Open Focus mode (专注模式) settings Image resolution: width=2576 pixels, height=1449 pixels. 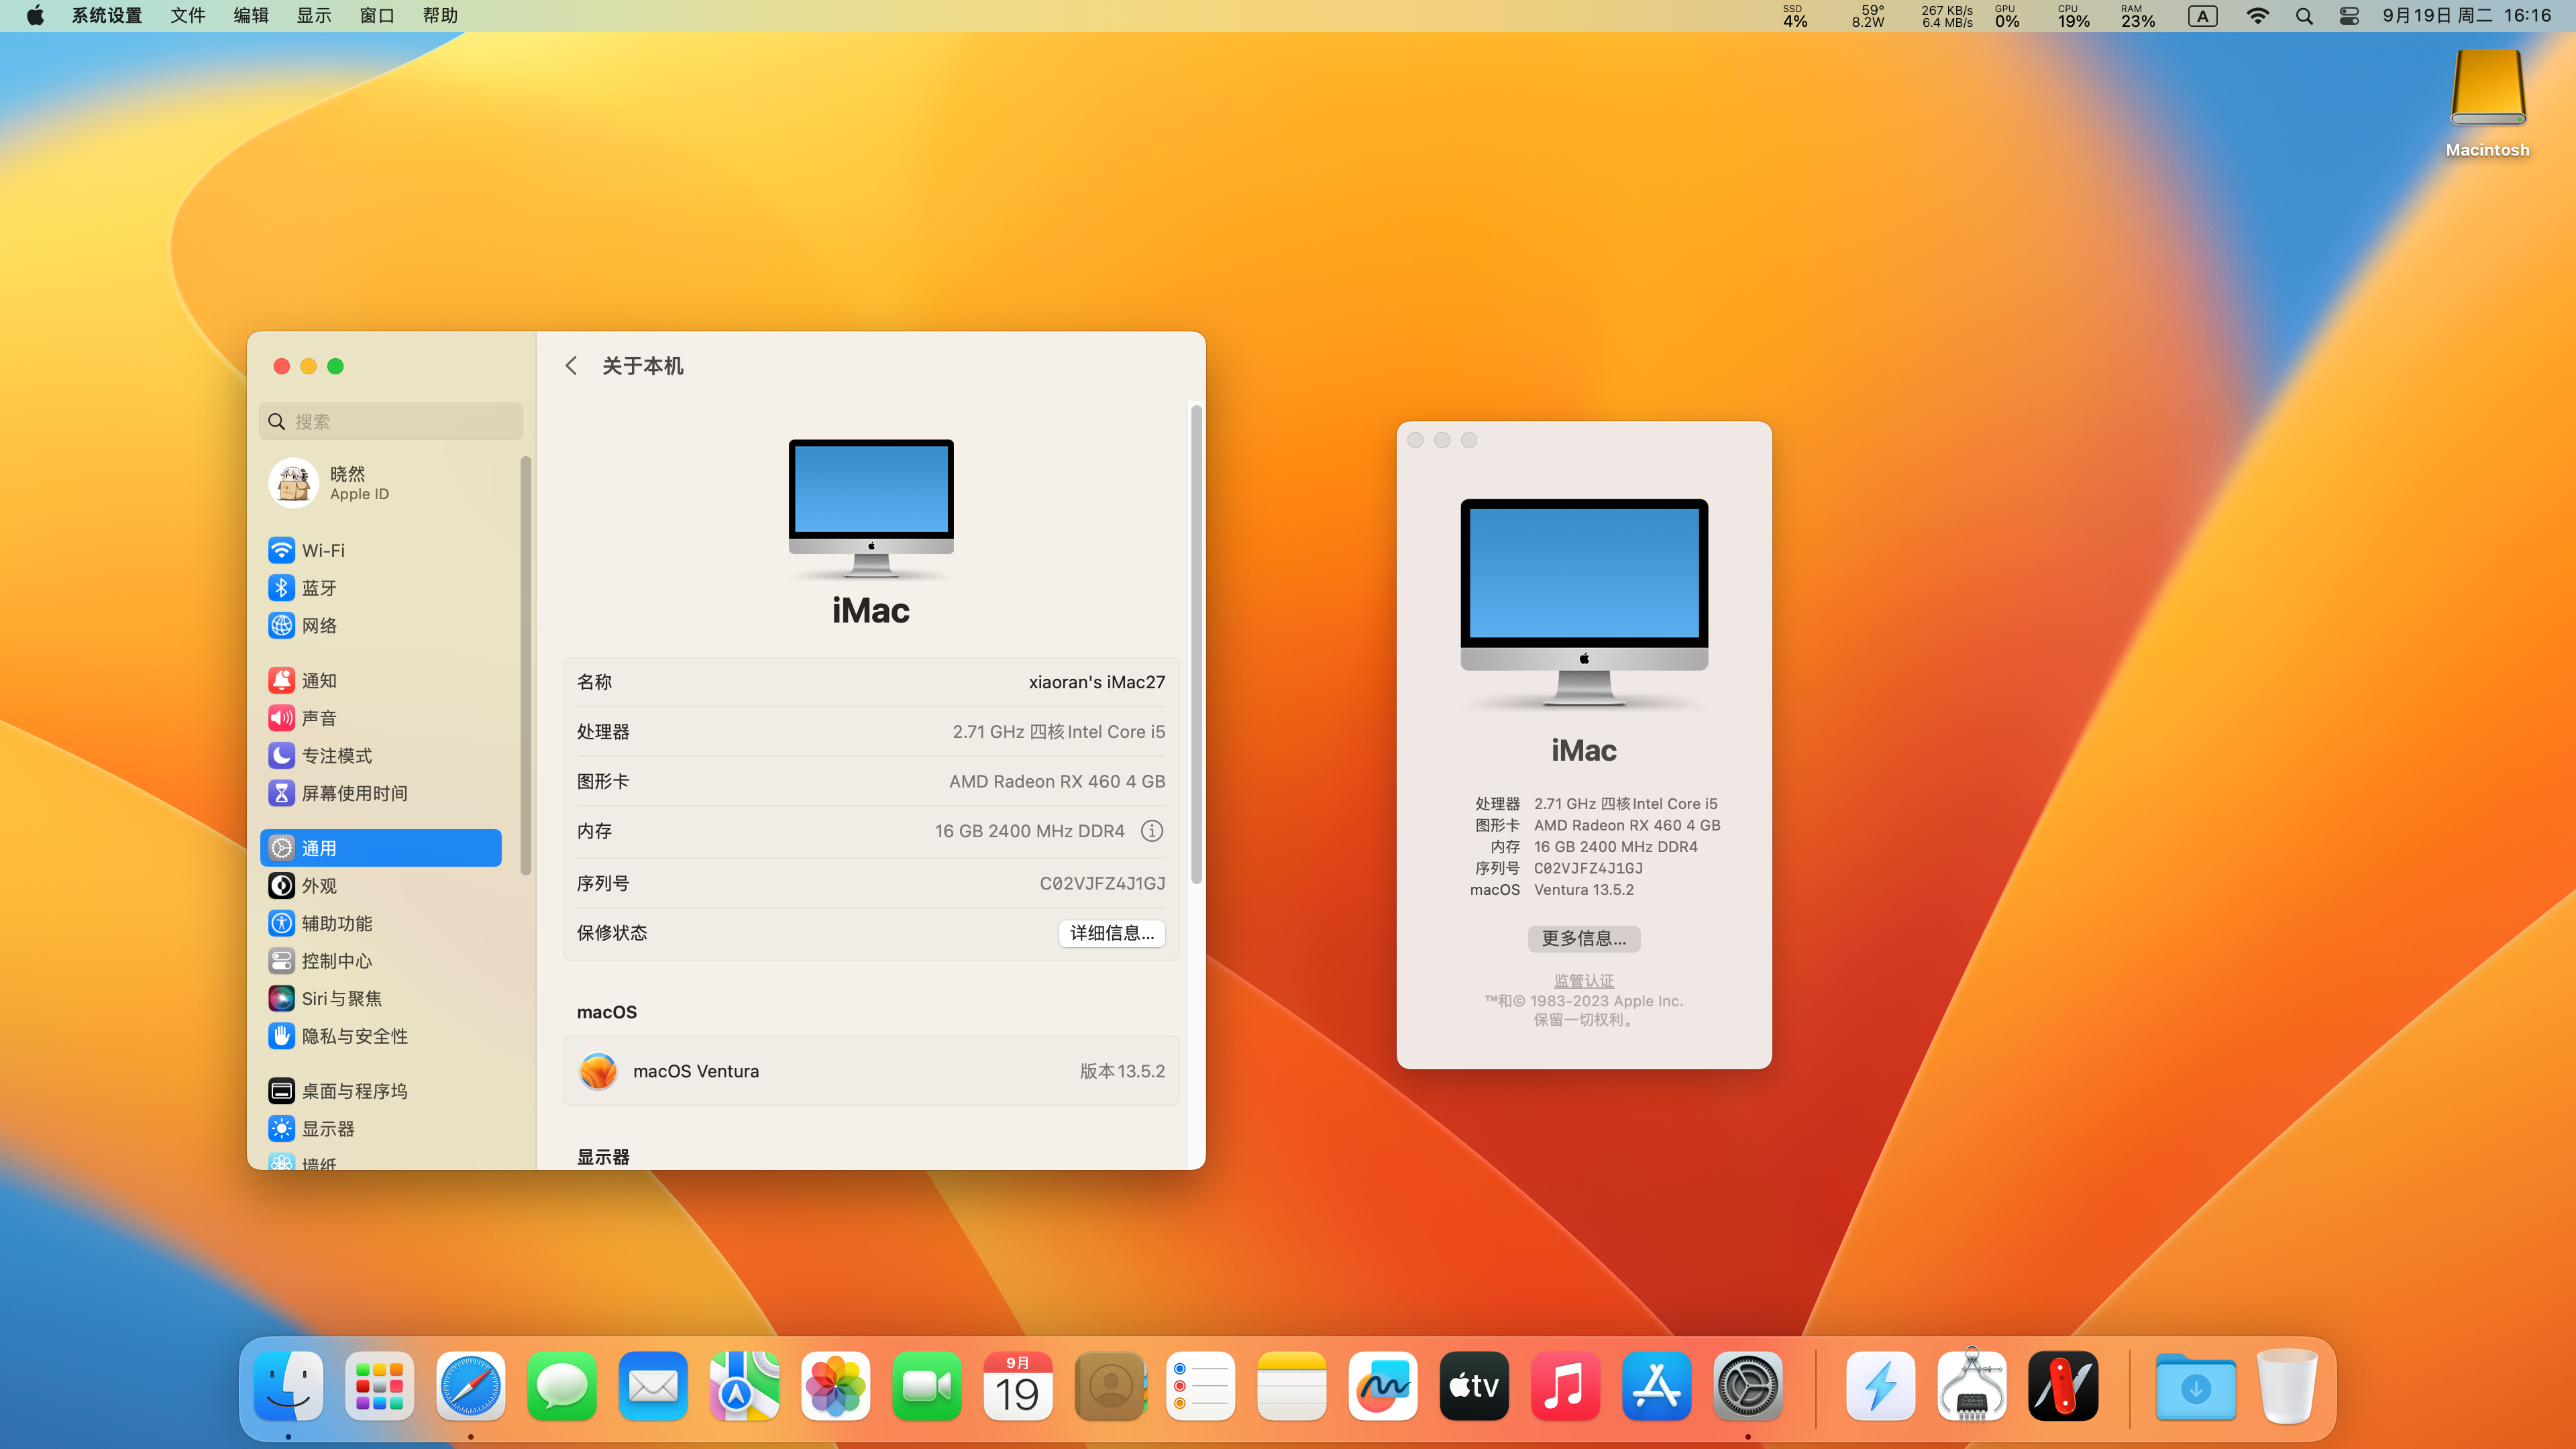click(336, 755)
